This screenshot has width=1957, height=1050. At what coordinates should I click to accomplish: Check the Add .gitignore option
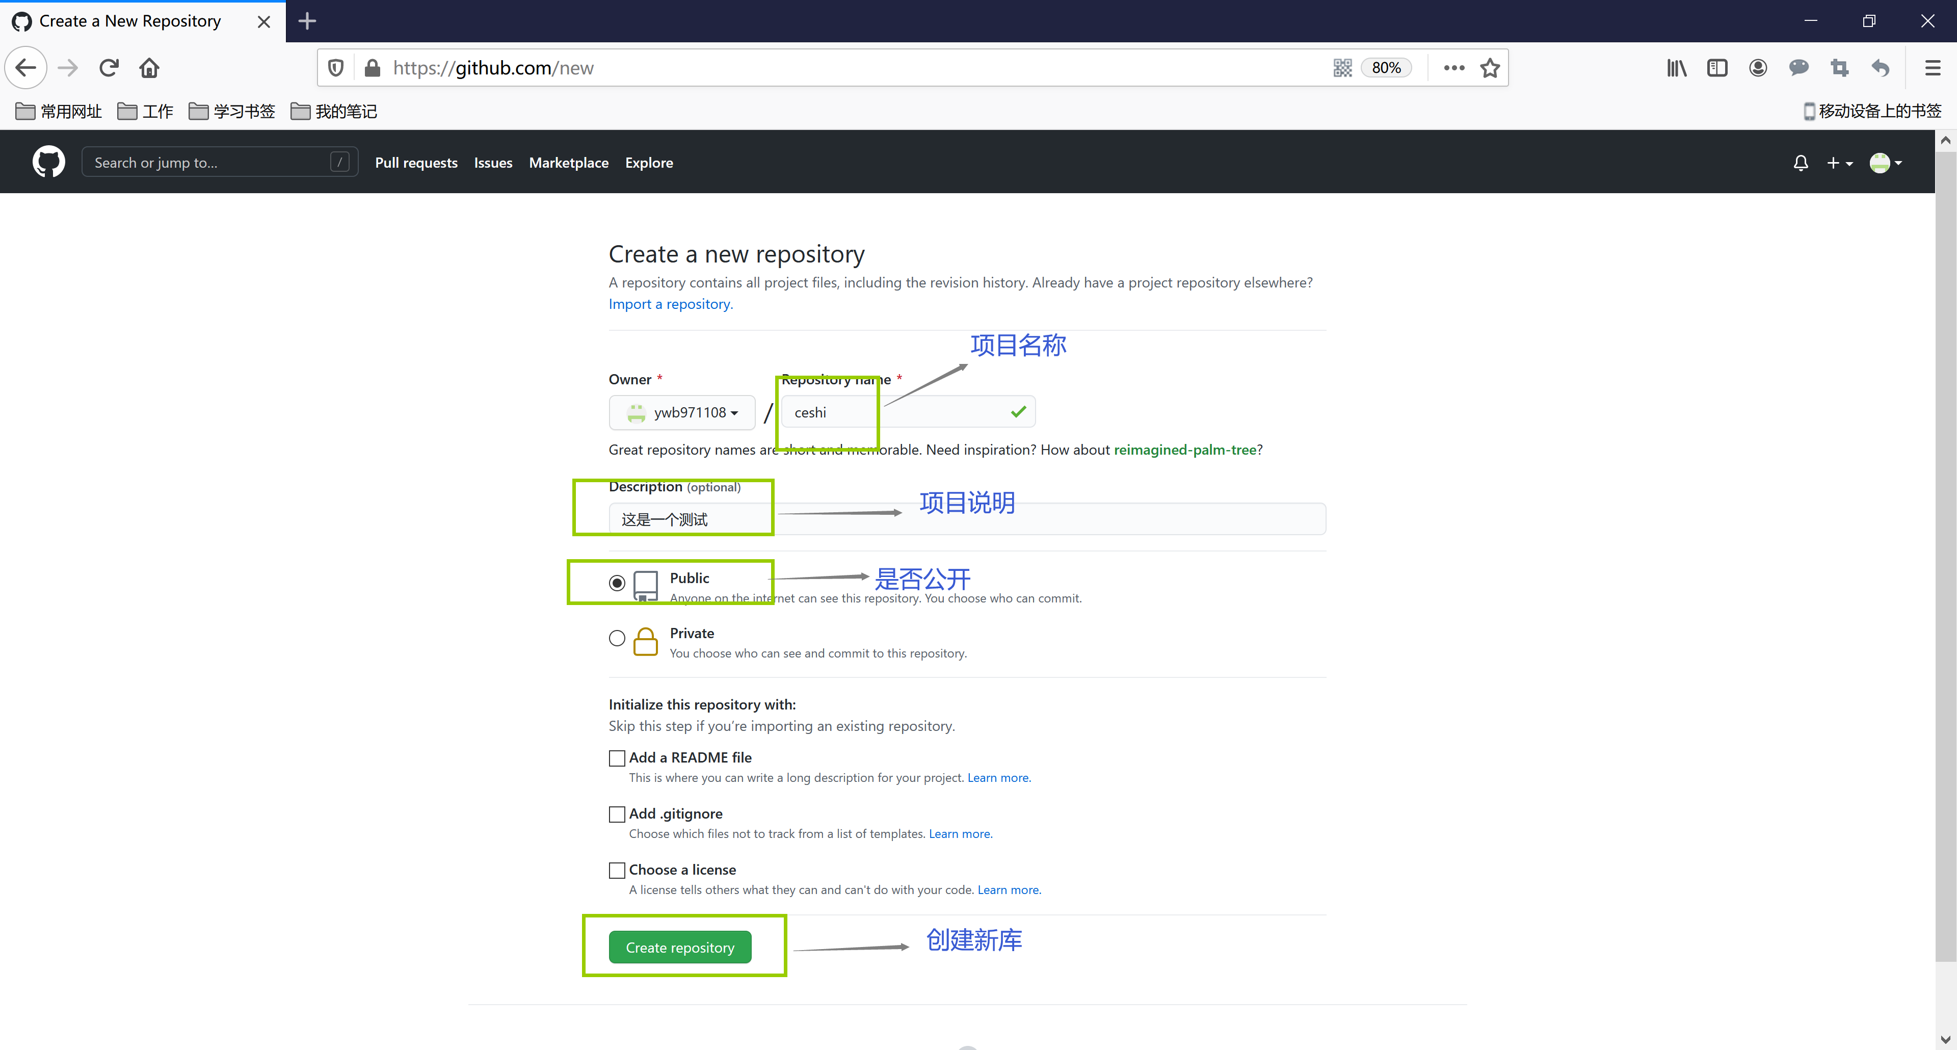click(x=616, y=813)
